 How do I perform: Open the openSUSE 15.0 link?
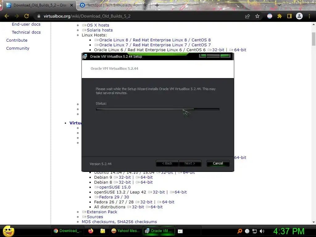click(x=115, y=187)
